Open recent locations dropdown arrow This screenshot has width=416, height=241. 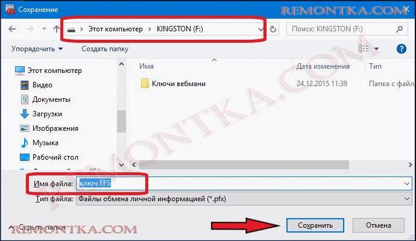click(x=44, y=29)
